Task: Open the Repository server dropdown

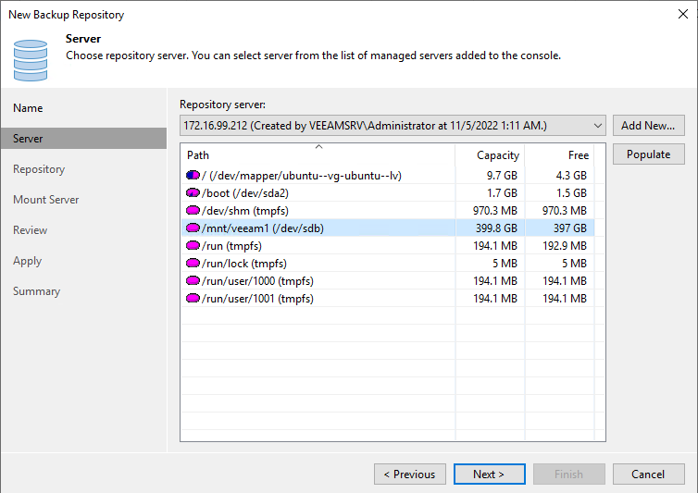Action: pos(596,125)
